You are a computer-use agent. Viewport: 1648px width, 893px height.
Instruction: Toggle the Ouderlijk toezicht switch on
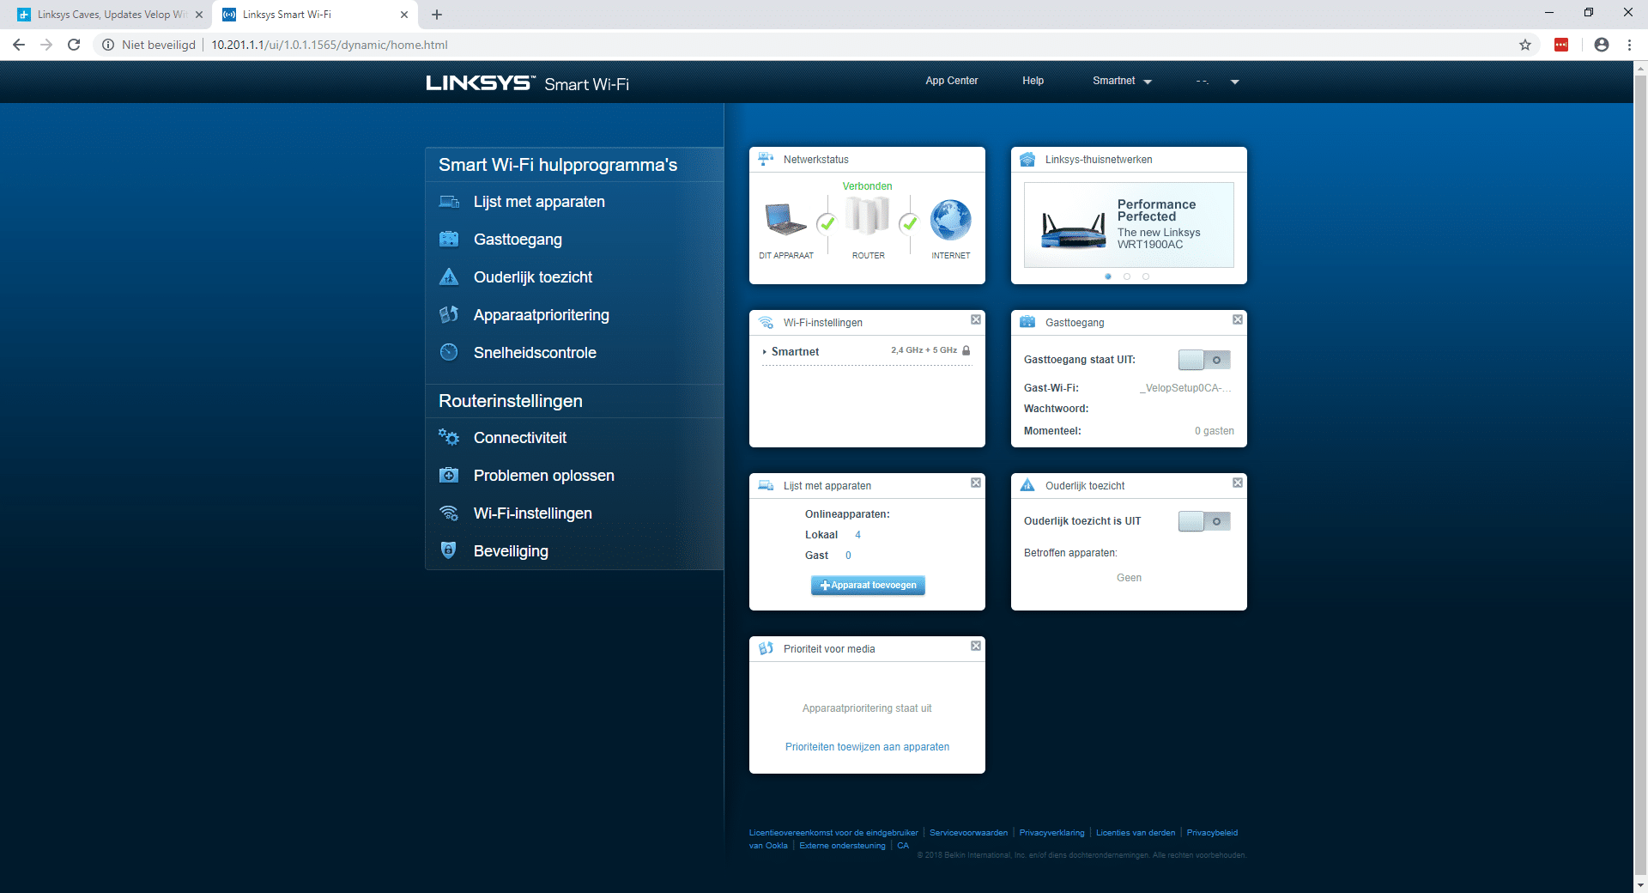[1204, 521]
